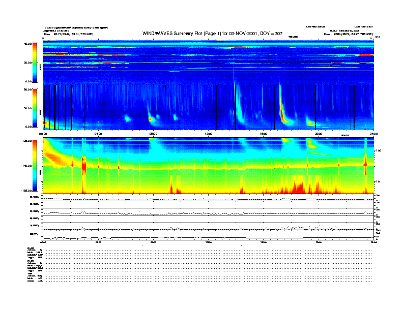
Task: Click the 24:00 time label under RAD1 spectrogram
Action: pyautogui.click(x=373, y=134)
